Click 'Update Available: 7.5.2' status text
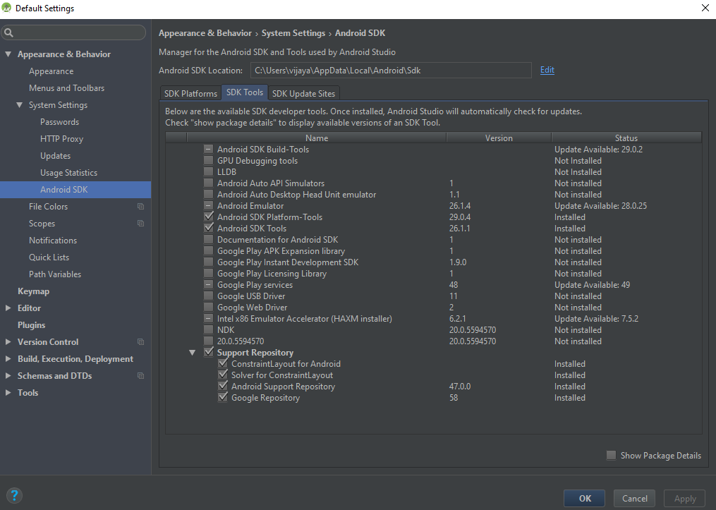This screenshot has height=510, width=716. pos(596,319)
